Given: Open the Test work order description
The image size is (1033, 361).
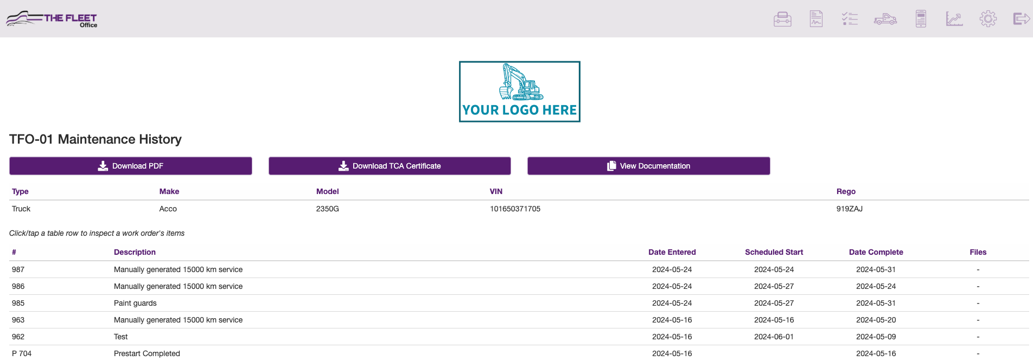Looking at the screenshot, I should (120, 337).
